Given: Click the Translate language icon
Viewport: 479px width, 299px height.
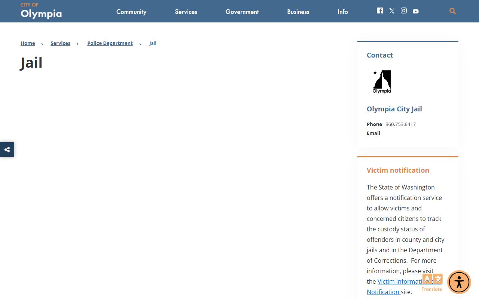Looking at the screenshot, I should pos(432,281).
